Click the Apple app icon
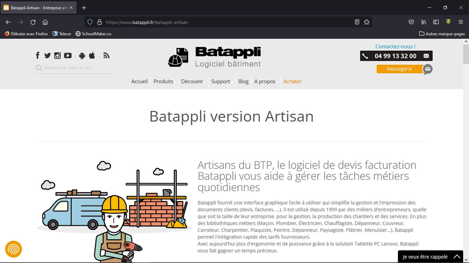The image size is (469, 263). tap(92, 55)
